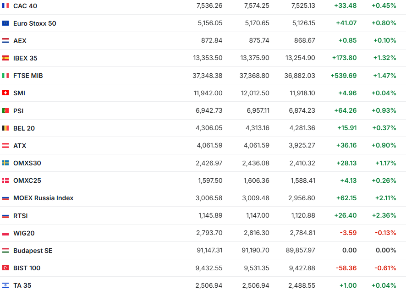Open the CAC 40 index link

[25, 6]
